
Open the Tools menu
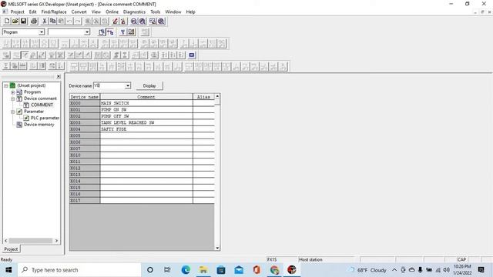156,12
